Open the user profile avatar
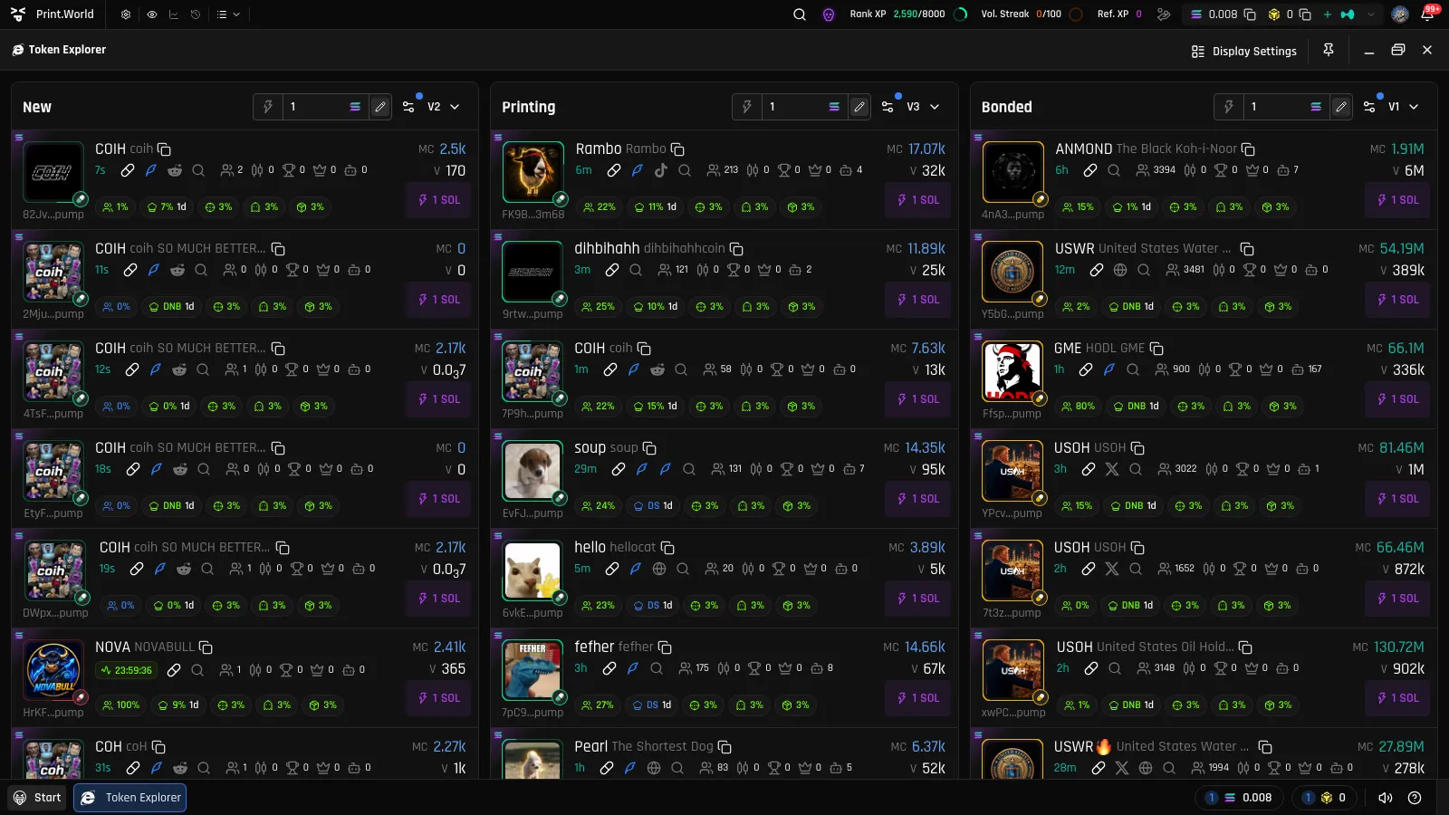Viewport: 1449px width, 815px height. (1400, 14)
